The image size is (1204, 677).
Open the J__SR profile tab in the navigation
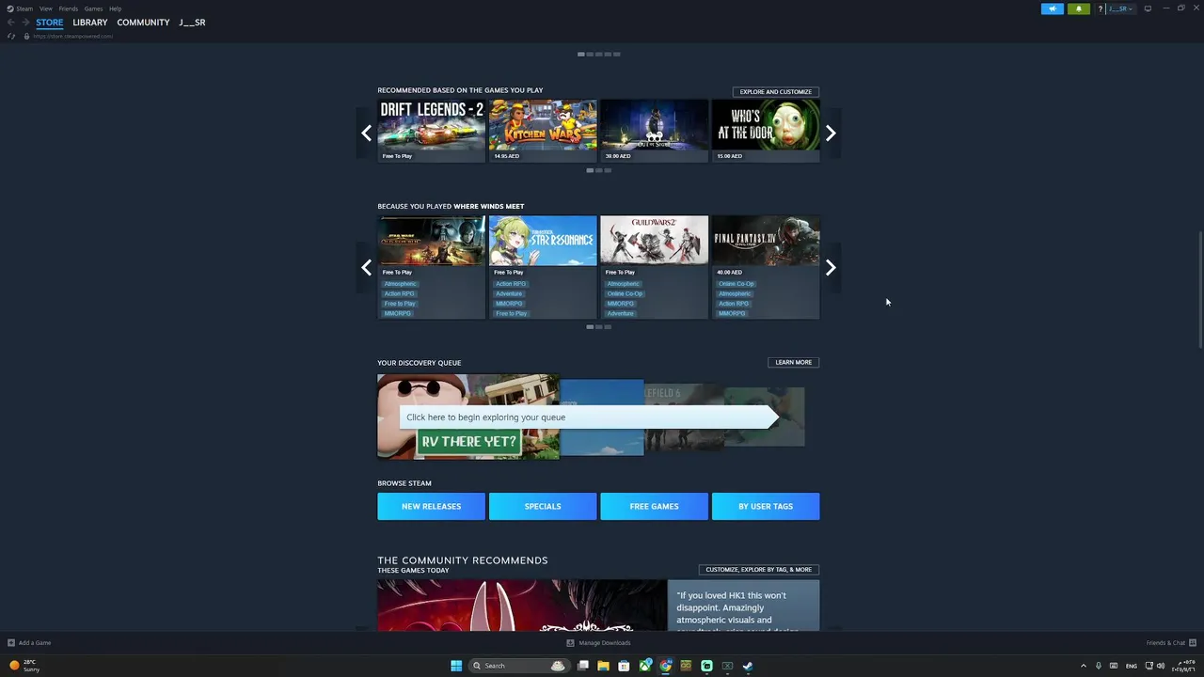point(192,22)
